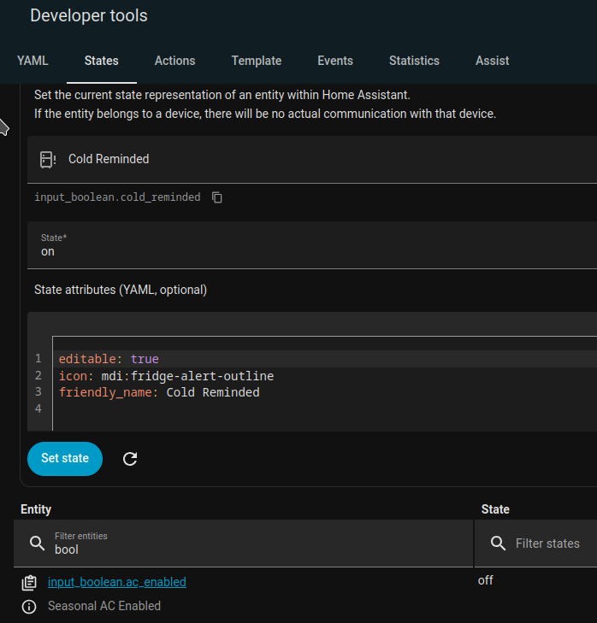Select the Events tab
This screenshot has width=597, height=623.
pyautogui.click(x=334, y=61)
